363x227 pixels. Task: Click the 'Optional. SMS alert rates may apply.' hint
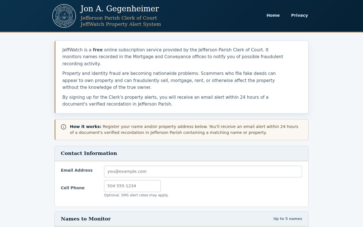pos(136,195)
